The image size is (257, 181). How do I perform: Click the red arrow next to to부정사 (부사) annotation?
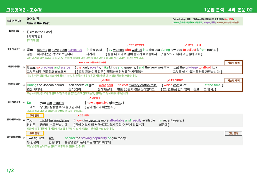point(186,45)
